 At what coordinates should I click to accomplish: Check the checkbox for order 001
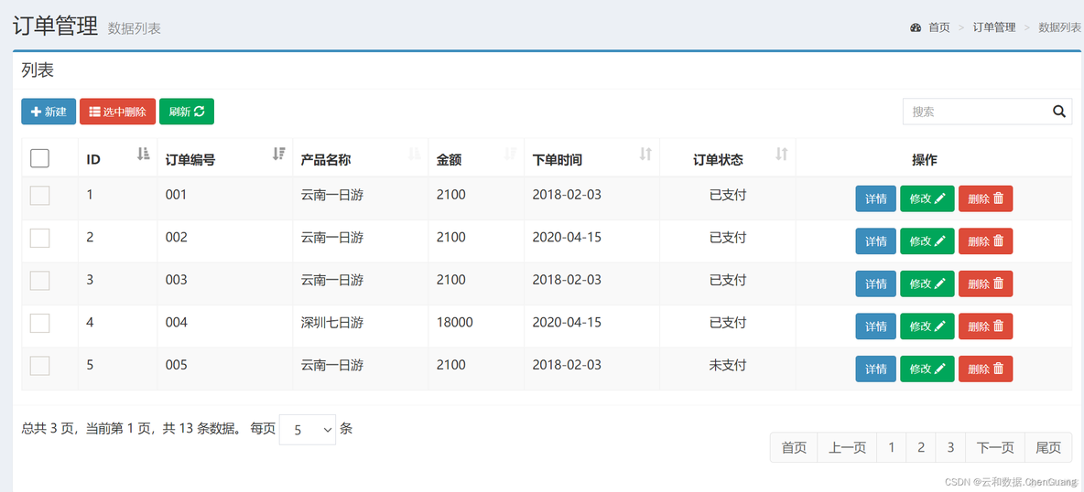pyautogui.click(x=40, y=196)
